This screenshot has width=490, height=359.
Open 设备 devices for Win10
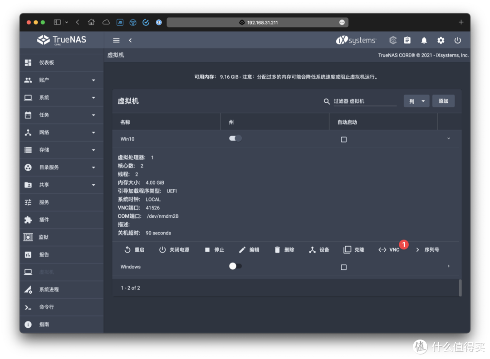[x=319, y=250]
